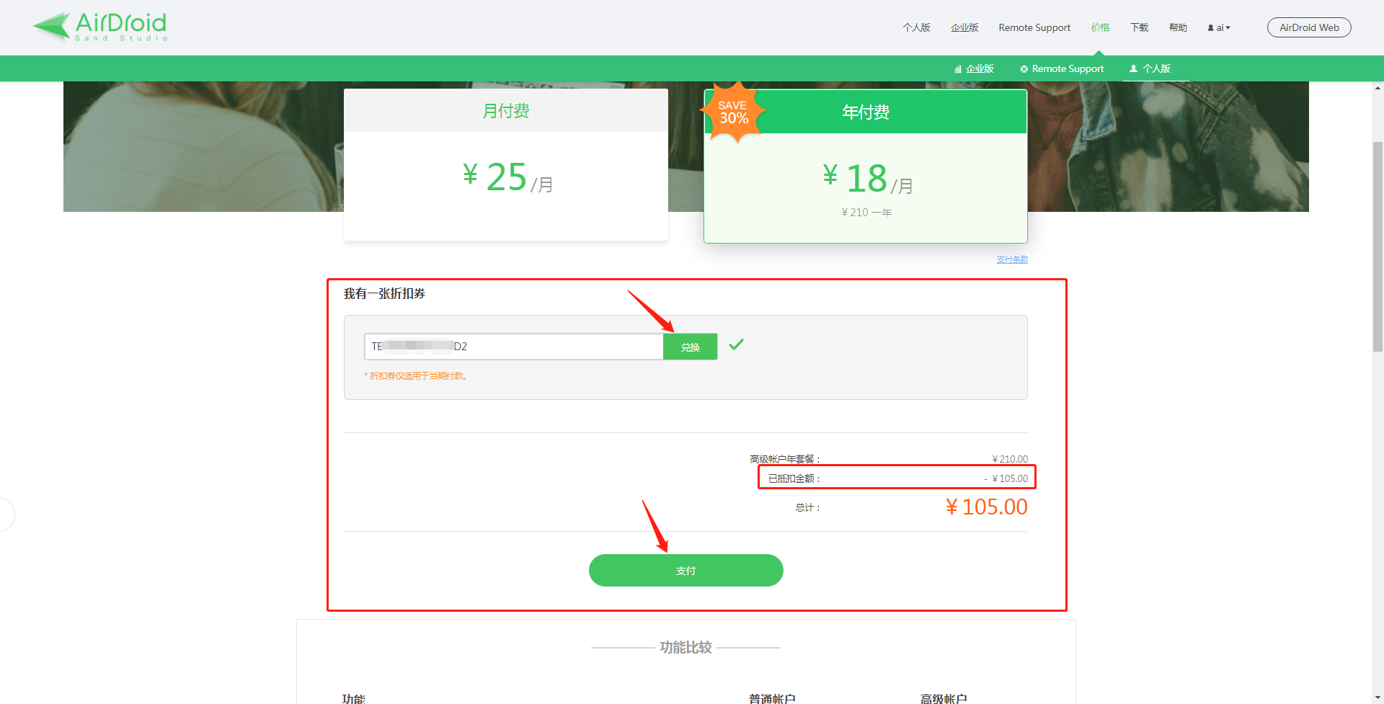Select the 年付费 yearly plan card
Image resolution: width=1384 pixels, height=704 pixels.
[x=866, y=166]
